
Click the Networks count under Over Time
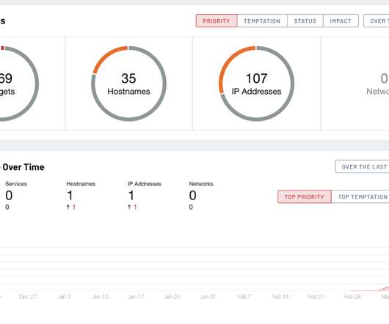(x=193, y=196)
